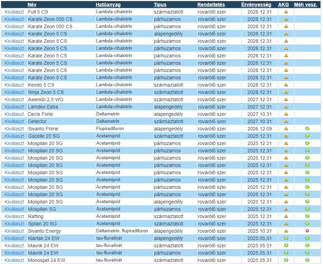Click AKG warning icon for Spilan 20 SG

(286, 224)
